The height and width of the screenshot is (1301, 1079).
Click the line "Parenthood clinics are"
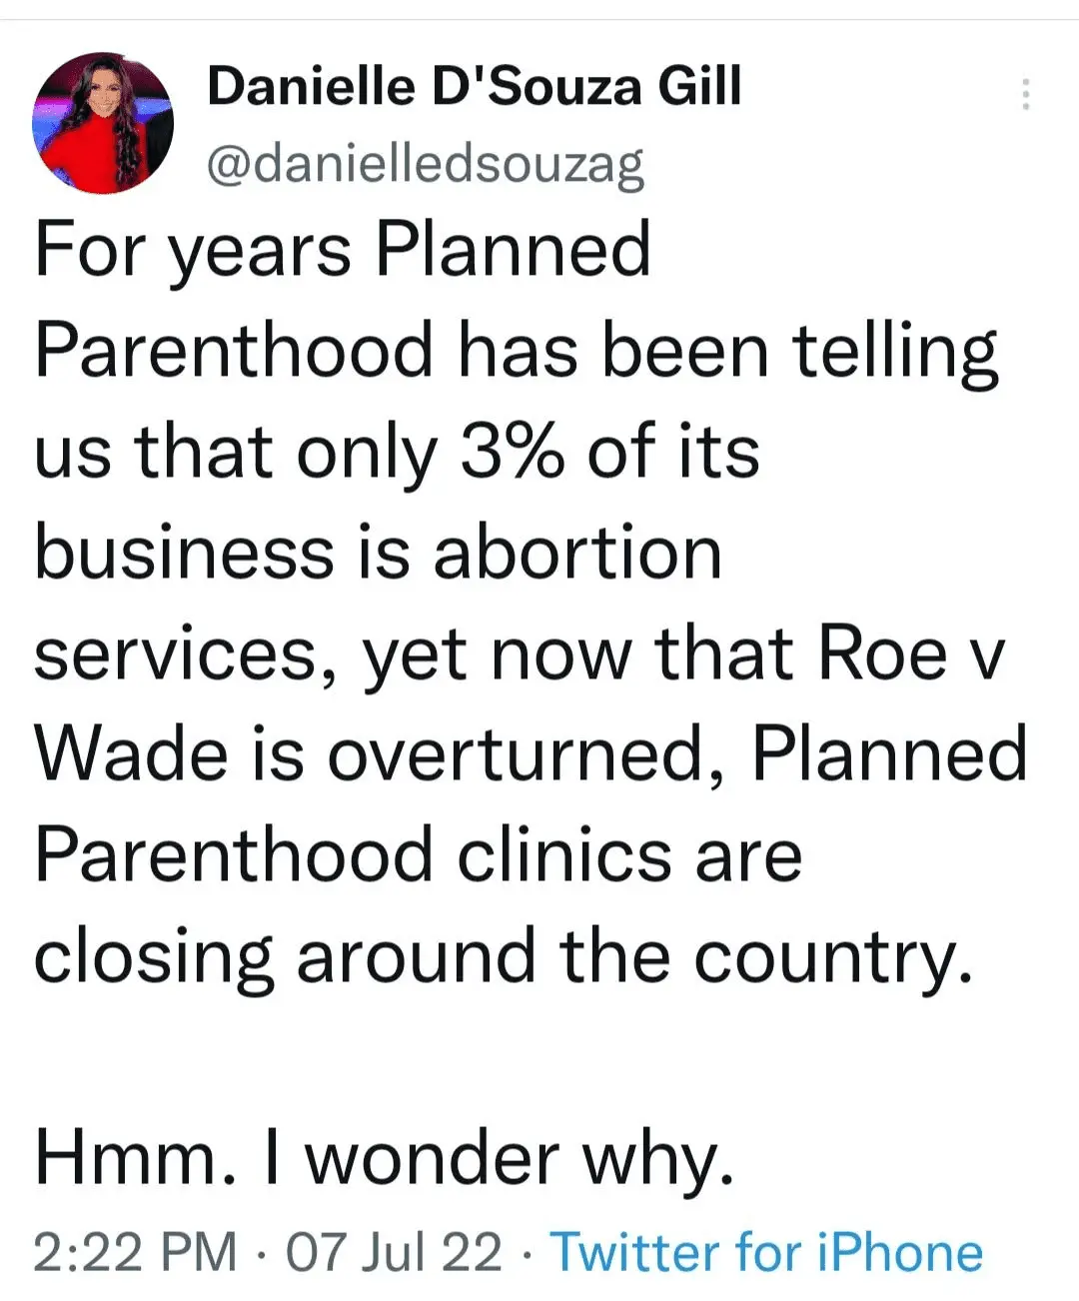419,856
